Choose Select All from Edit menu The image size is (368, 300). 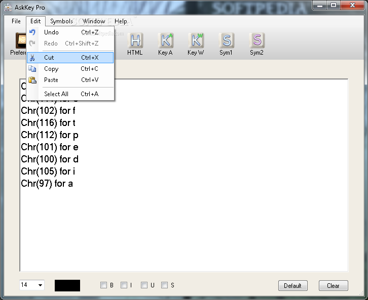(70, 94)
